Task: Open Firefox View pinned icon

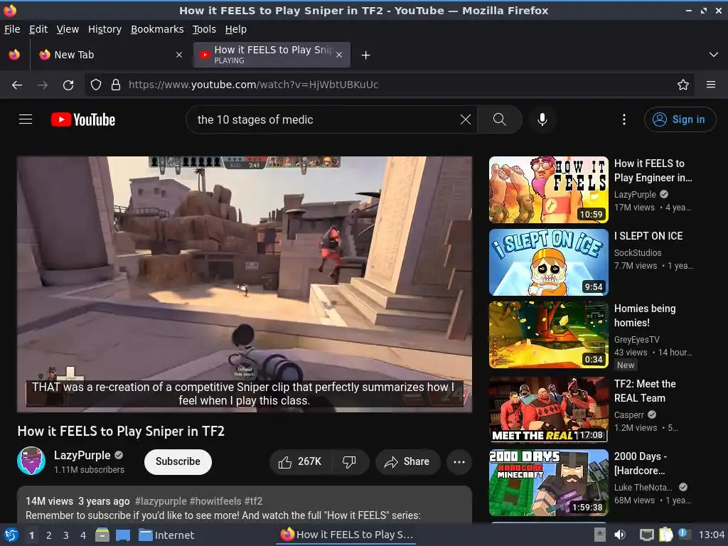Action: (x=14, y=55)
